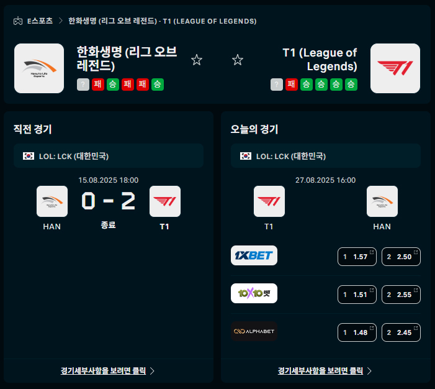Select 1XBET odds 1.57 for T1

(x=357, y=257)
